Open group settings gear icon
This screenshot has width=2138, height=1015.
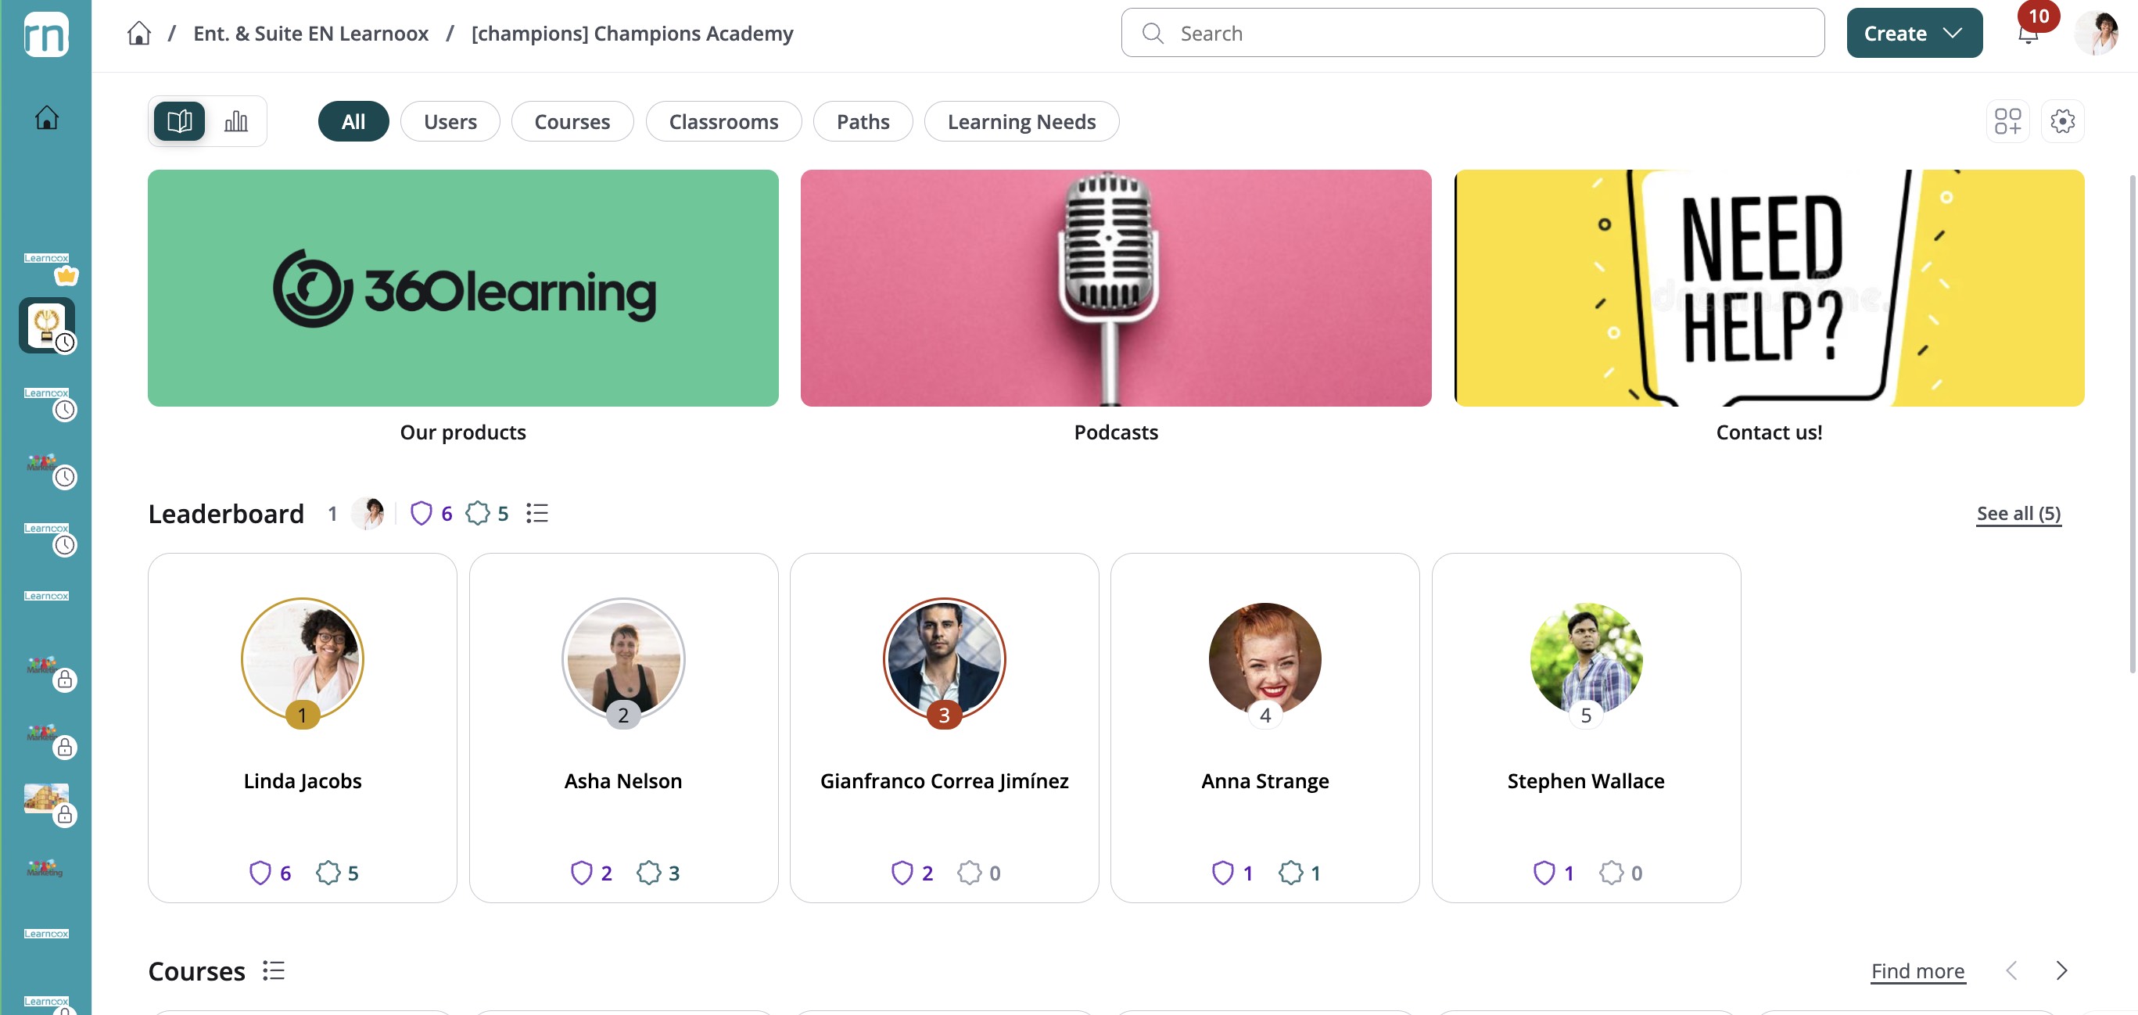tap(2062, 121)
